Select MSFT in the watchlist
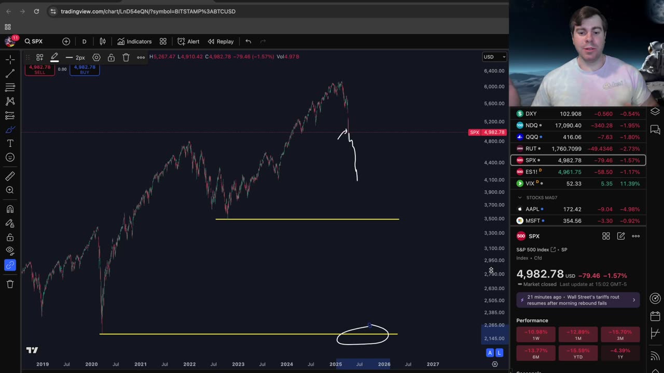This screenshot has height=373, width=664. [578, 221]
